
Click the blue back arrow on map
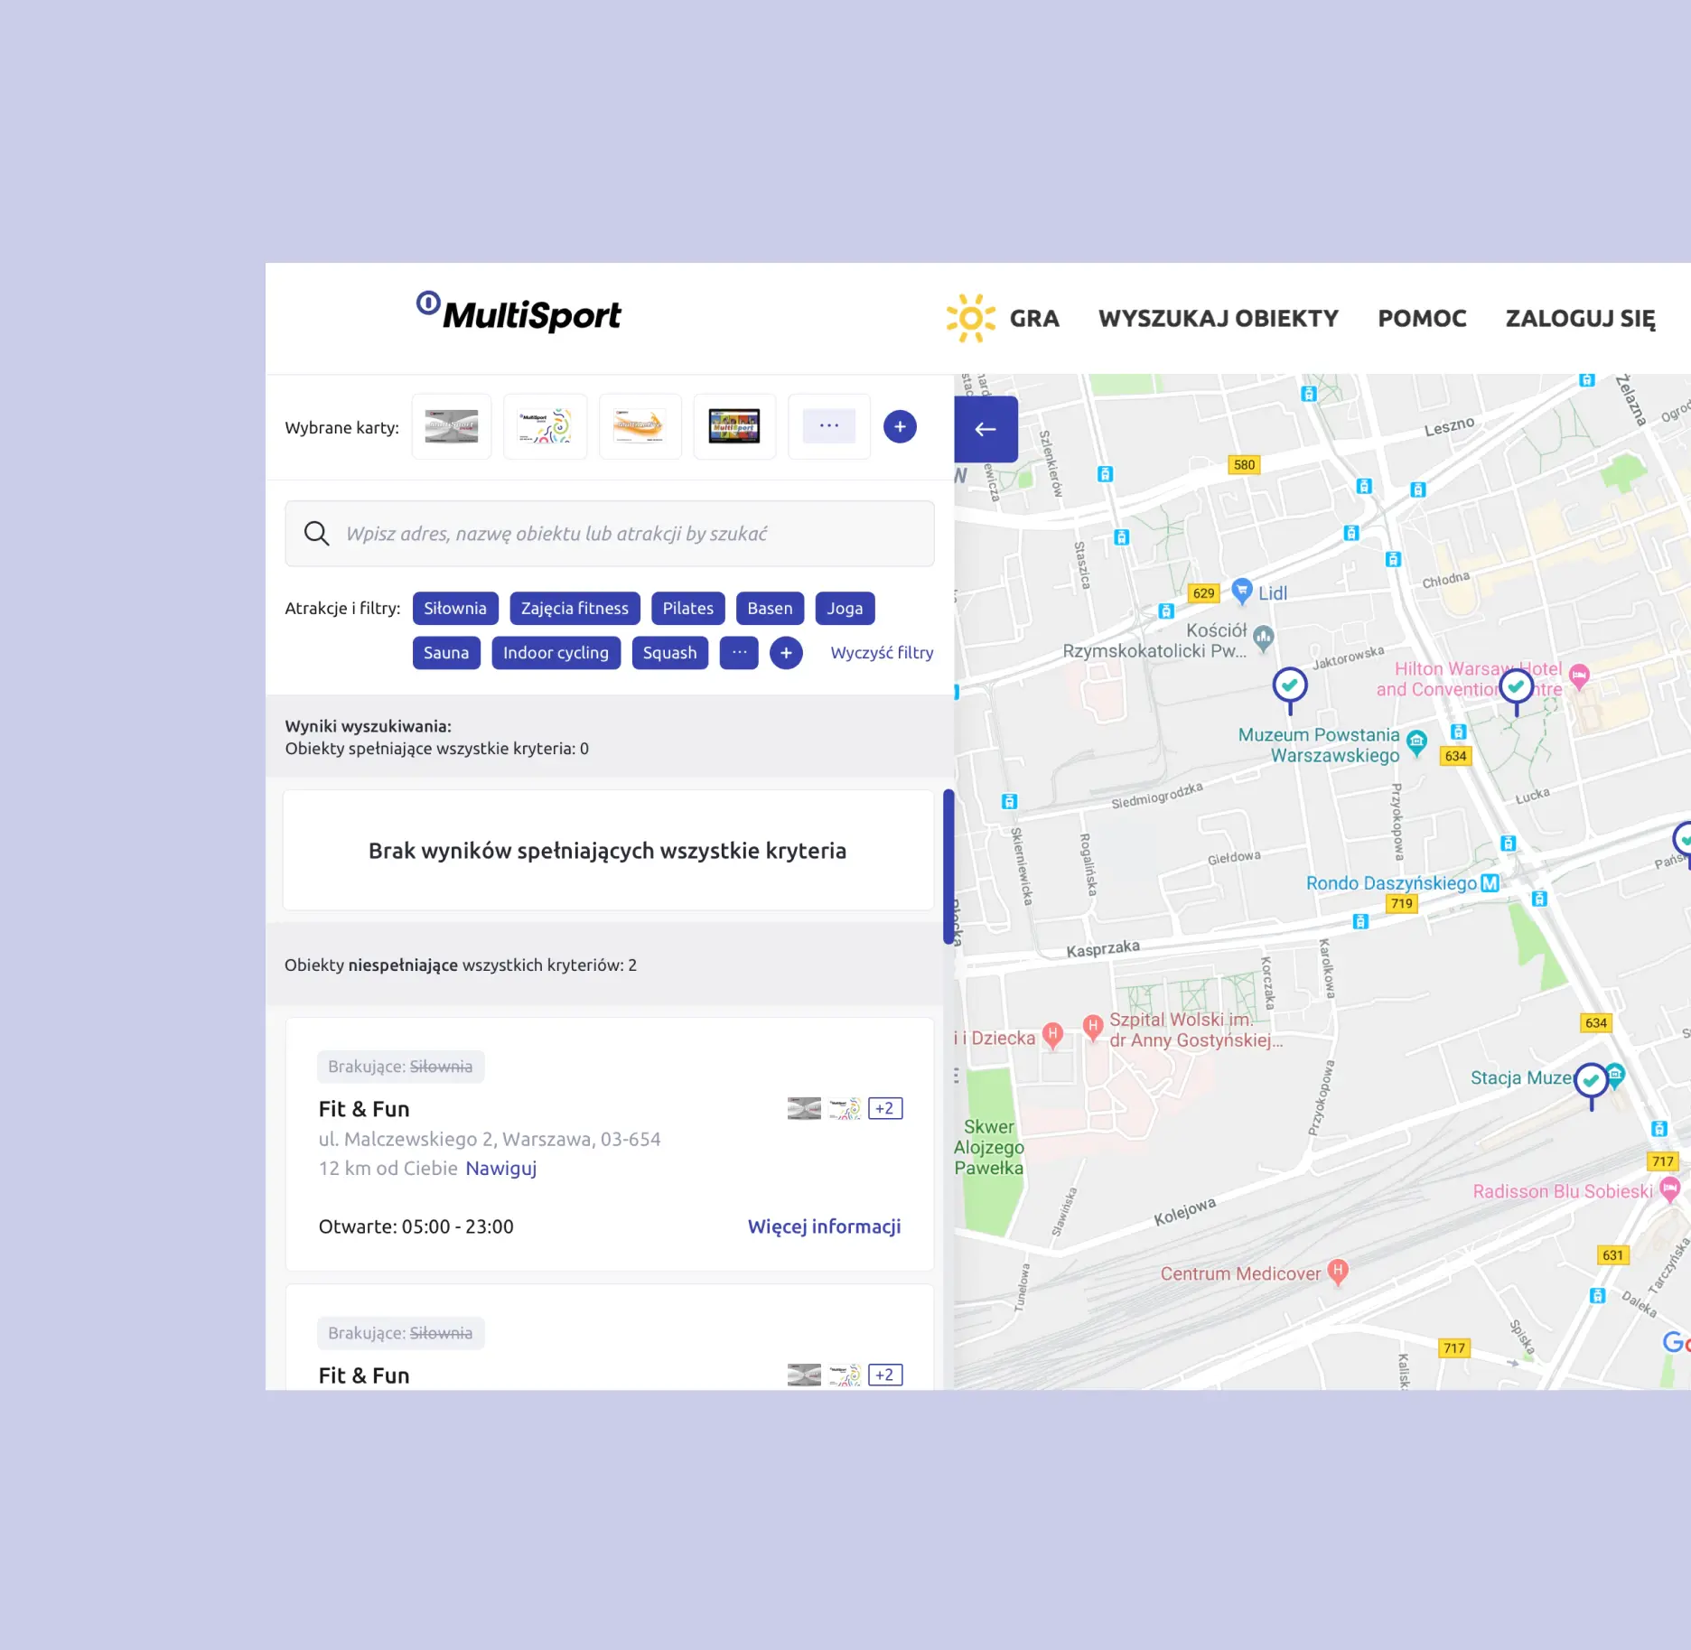click(986, 429)
